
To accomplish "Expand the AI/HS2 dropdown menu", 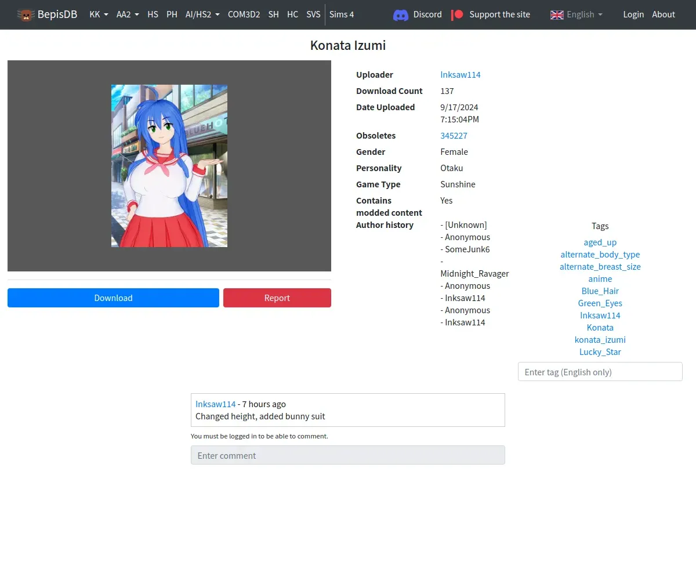I will point(202,14).
